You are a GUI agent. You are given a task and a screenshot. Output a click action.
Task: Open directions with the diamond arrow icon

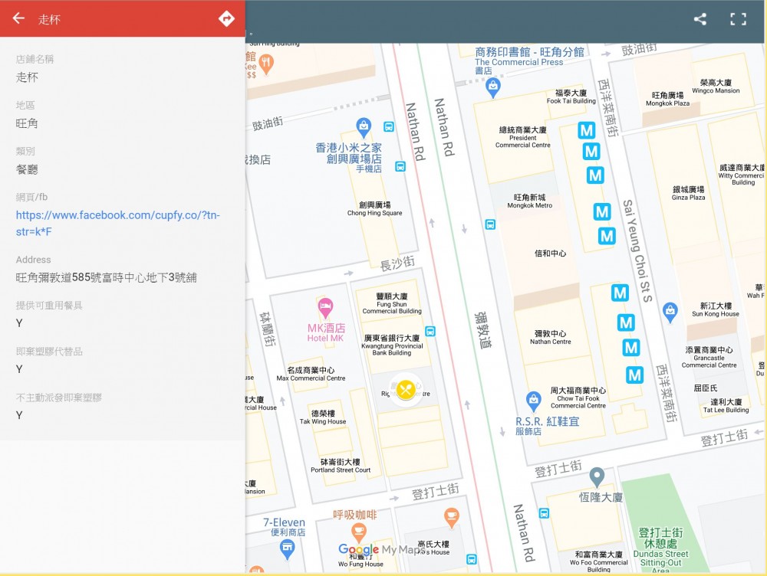pos(226,18)
